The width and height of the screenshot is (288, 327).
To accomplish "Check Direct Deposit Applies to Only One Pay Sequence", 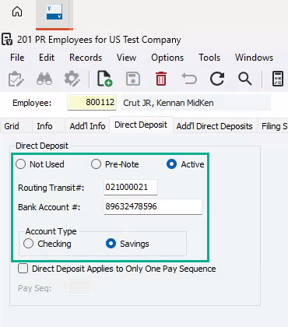I will [x=23, y=269].
